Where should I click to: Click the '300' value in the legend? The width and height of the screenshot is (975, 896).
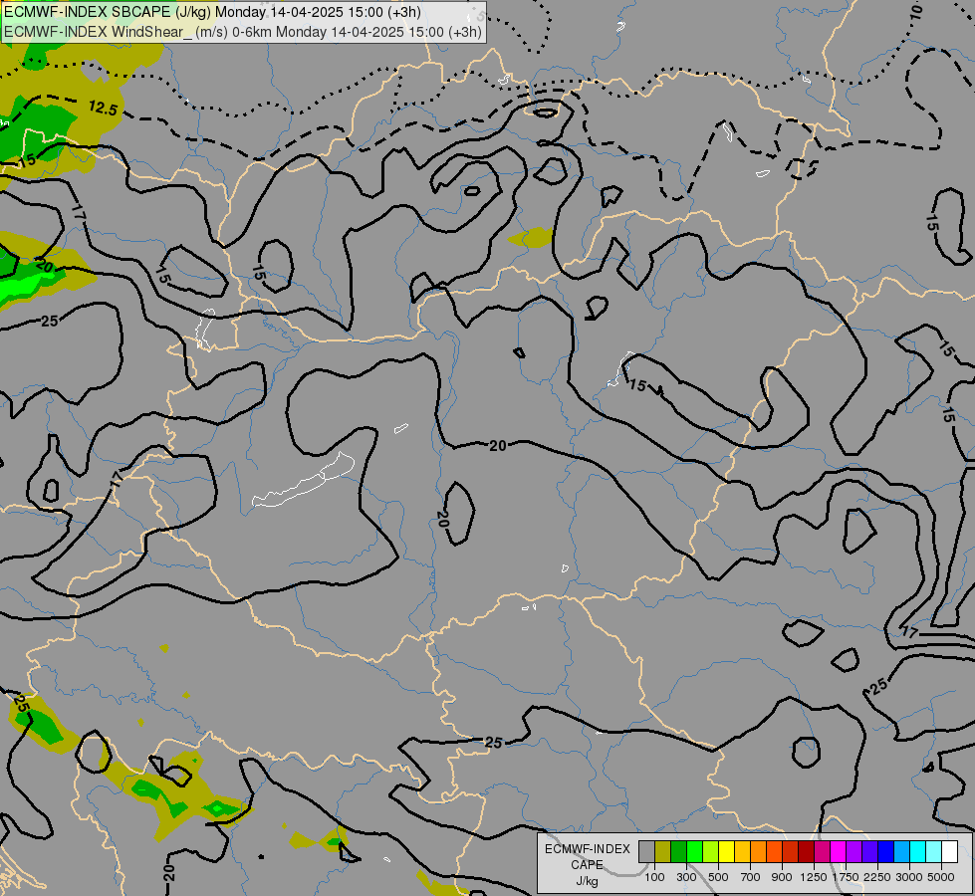click(686, 877)
